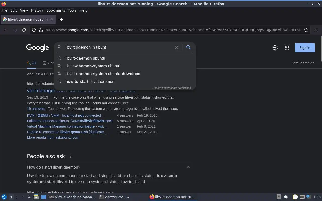Click the page vertical scrollbar
The height and width of the screenshot is (201, 322).
click(321, 48)
